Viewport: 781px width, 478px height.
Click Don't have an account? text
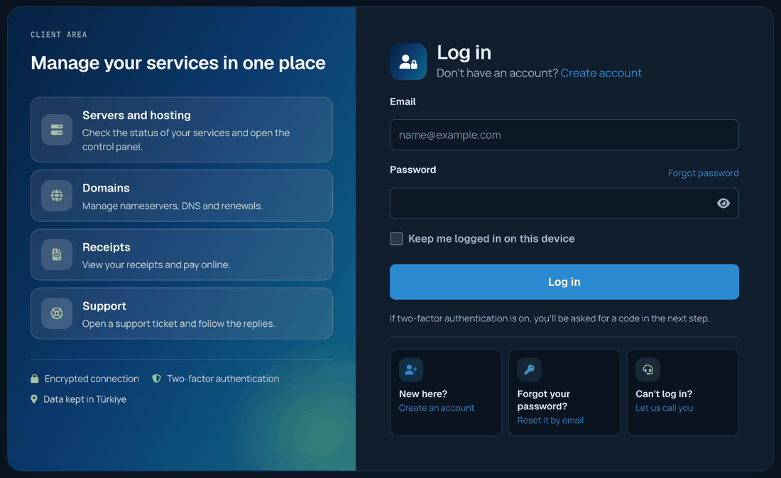click(x=497, y=73)
